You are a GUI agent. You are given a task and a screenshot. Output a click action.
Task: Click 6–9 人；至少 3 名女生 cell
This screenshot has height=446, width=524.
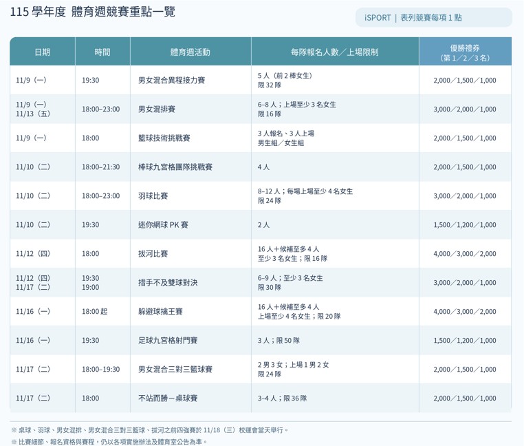point(335,282)
